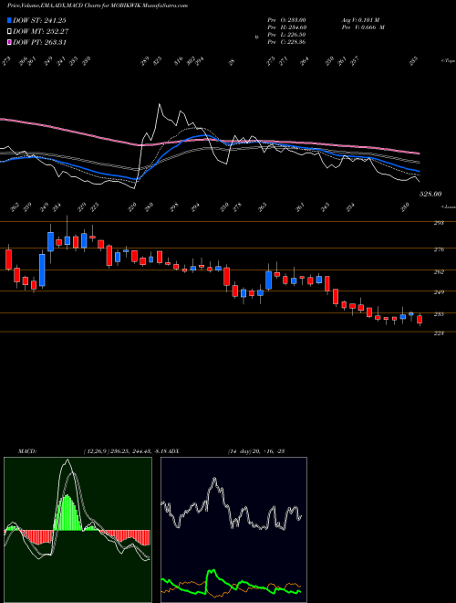456x603 pixels.
Task: Click the 'Pre O: 233.00' open value
Action: (286, 20)
